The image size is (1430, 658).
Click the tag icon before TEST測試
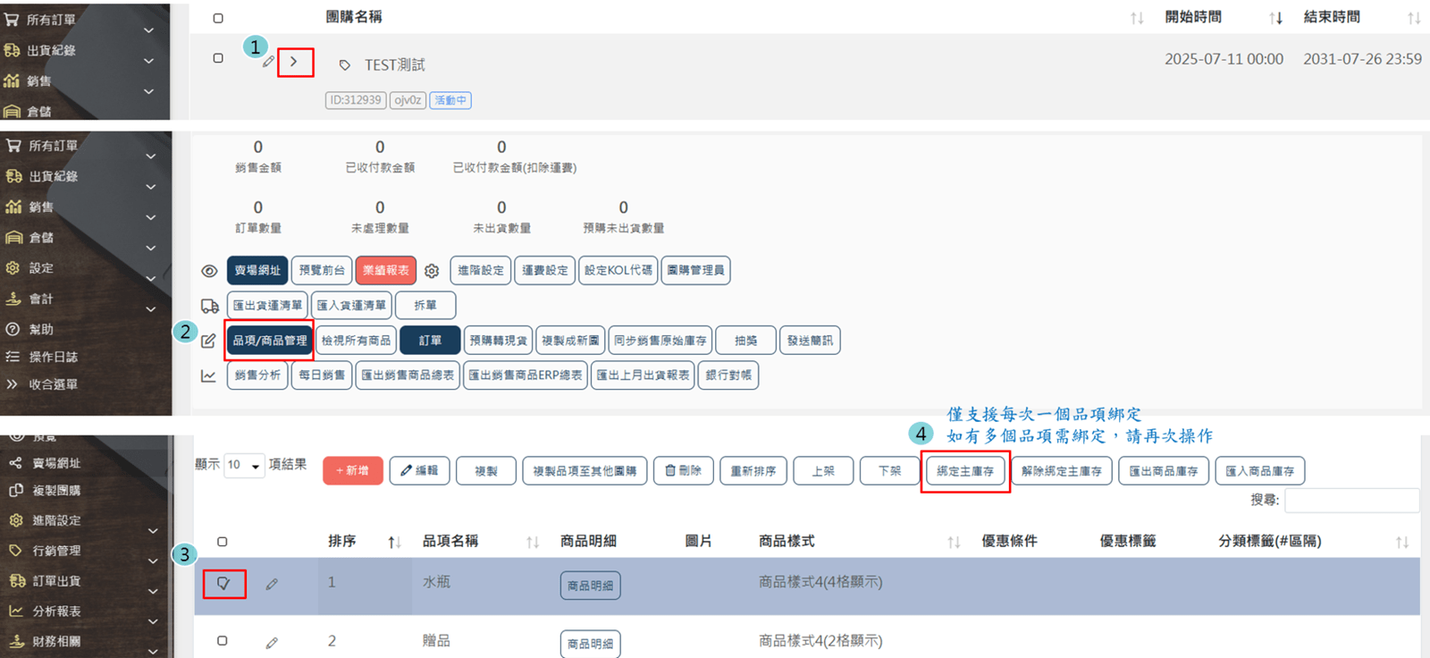click(345, 65)
